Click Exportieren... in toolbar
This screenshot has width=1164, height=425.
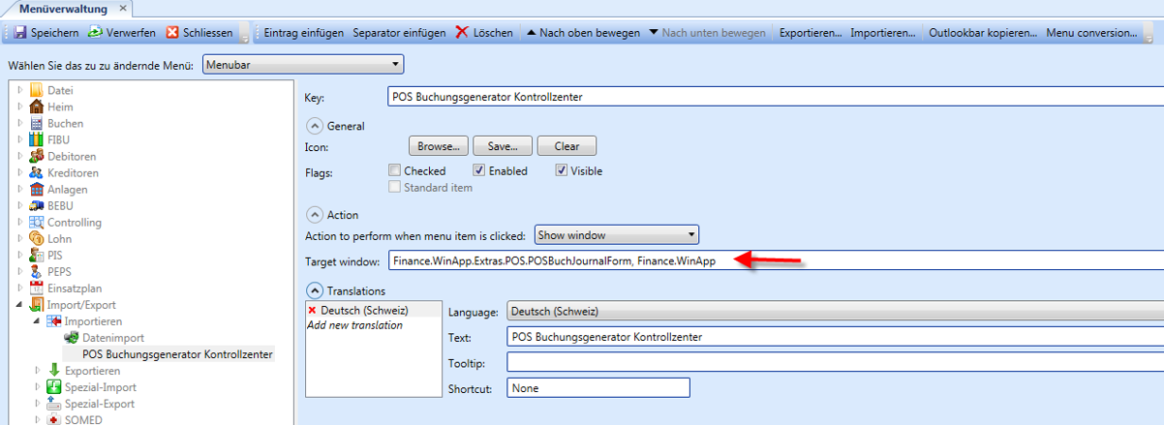pyautogui.click(x=810, y=33)
